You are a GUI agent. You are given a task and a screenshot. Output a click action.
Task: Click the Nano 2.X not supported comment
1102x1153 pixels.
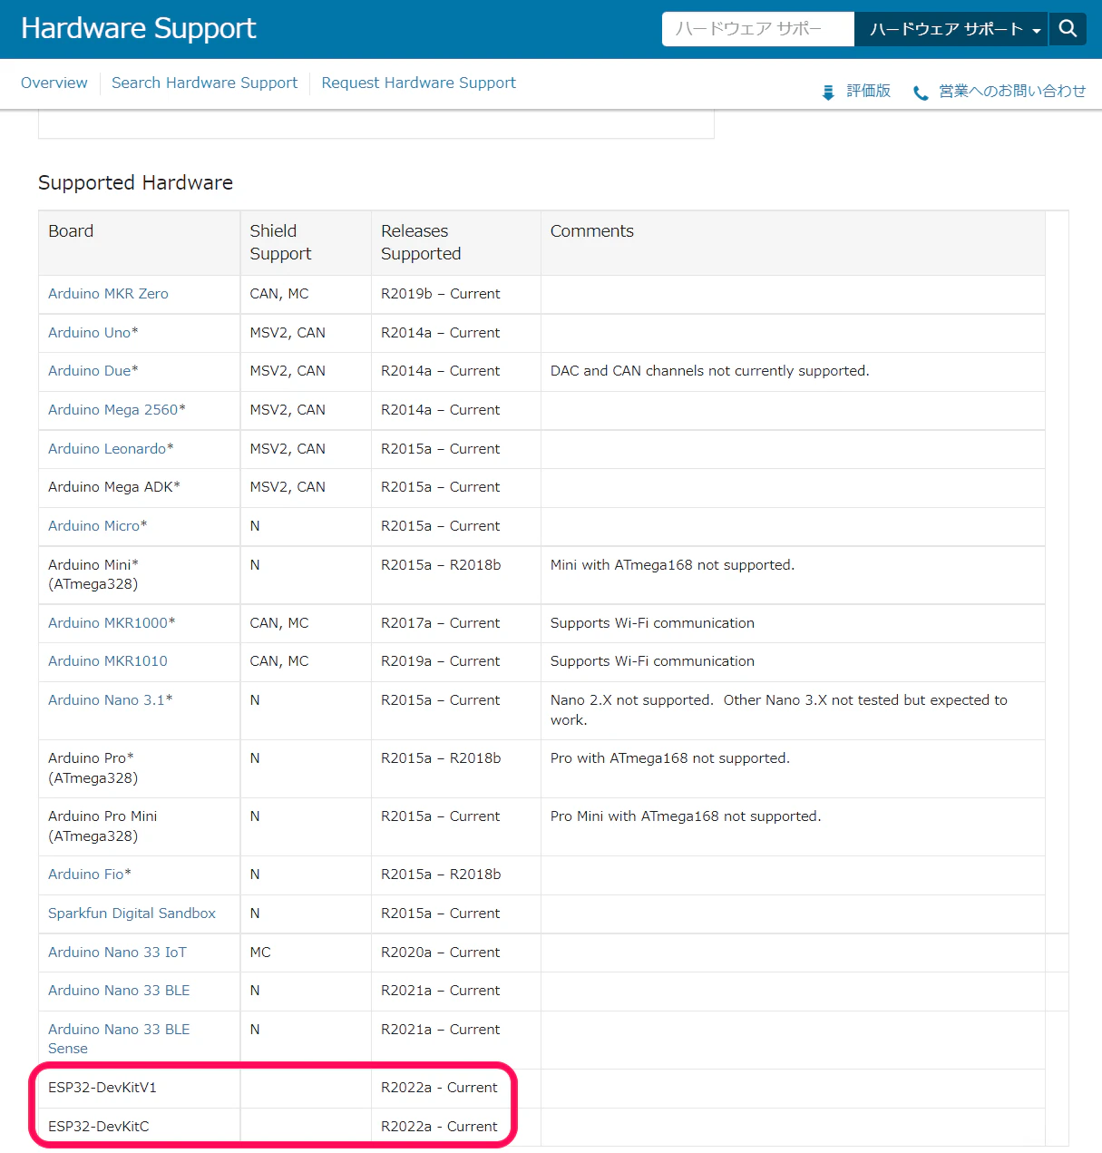[779, 710]
